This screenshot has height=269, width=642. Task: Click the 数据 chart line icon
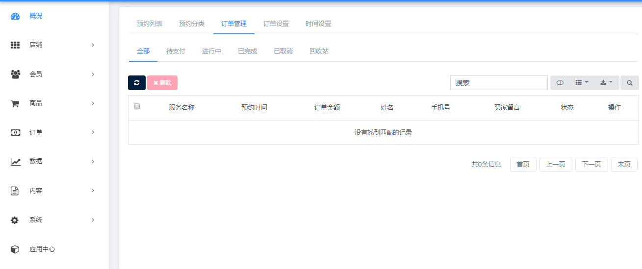pyautogui.click(x=15, y=162)
